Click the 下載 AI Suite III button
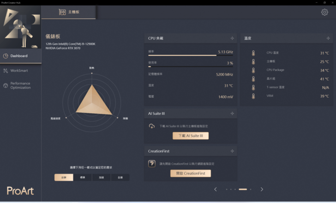The width and height of the screenshot is (336, 203). pyautogui.click(x=191, y=136)
